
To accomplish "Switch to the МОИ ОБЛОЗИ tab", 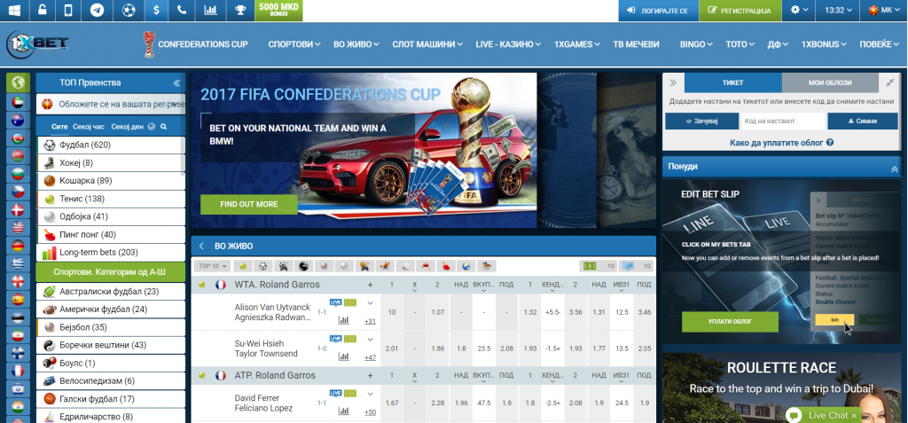I will pos(830,82).
